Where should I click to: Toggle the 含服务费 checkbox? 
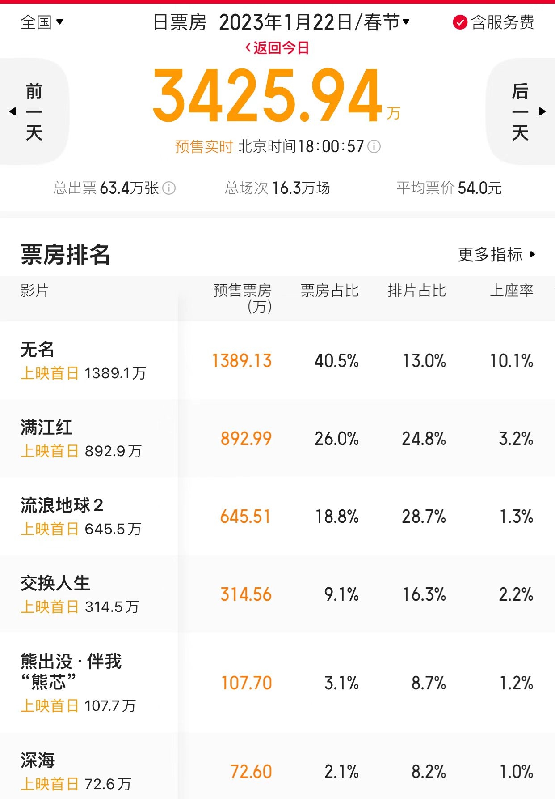tap(460, 22)
